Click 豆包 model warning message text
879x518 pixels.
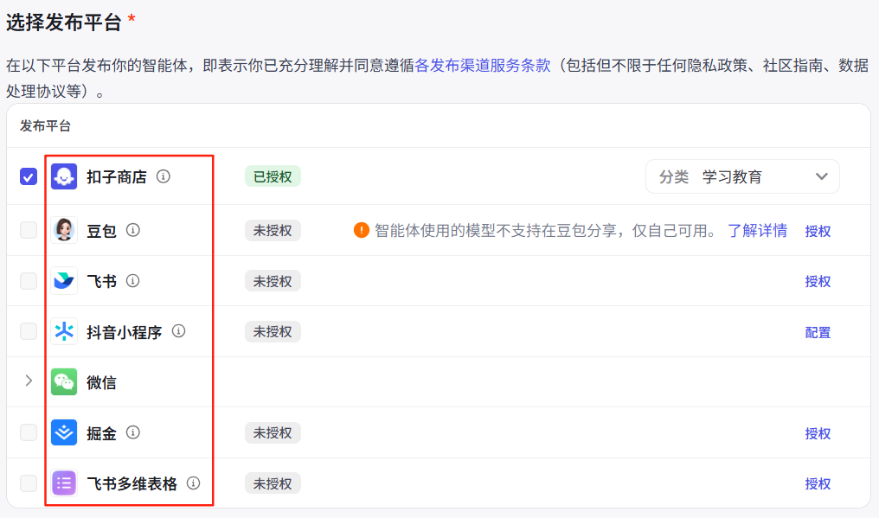[x=545, y=230]
